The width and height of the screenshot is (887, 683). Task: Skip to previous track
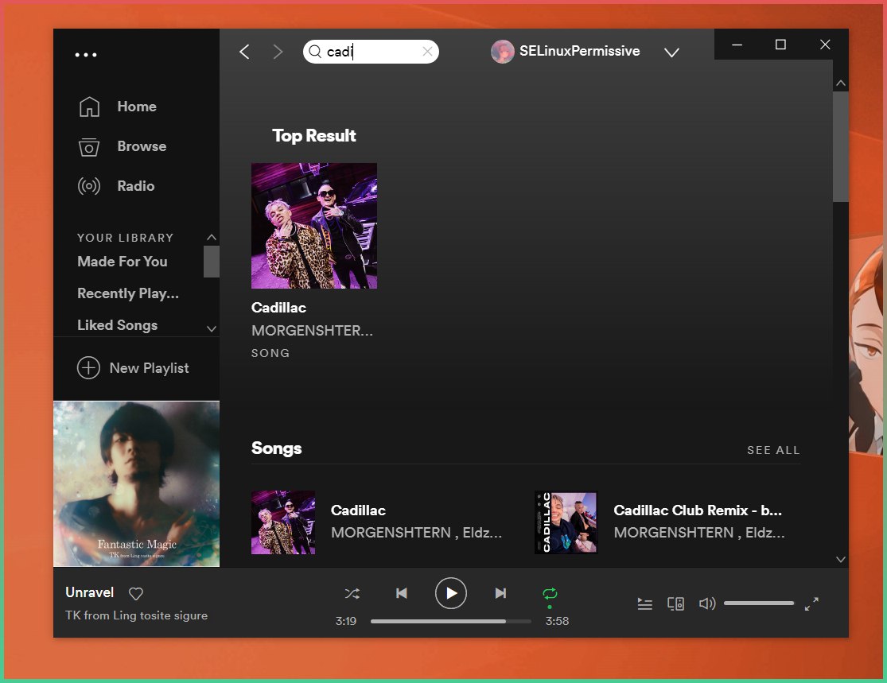pos(402,593)
